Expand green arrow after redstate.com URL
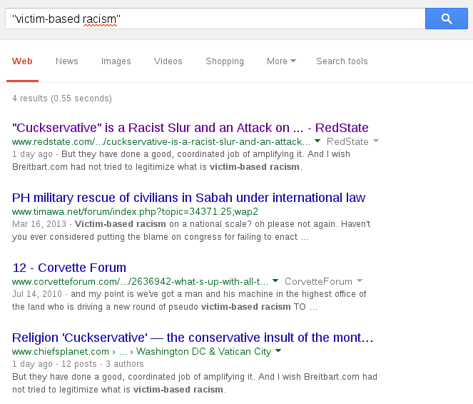The height and width of the screenshot is (404, 473). pyautogui.click(x=317, y=142)
